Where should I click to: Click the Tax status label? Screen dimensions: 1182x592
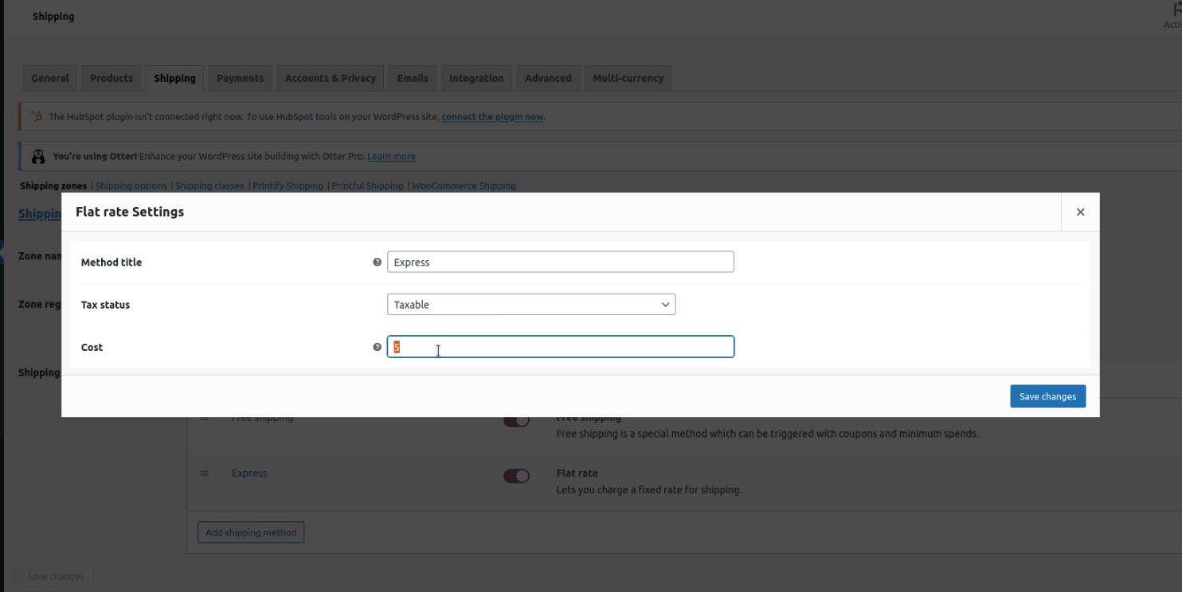(105, 305)
